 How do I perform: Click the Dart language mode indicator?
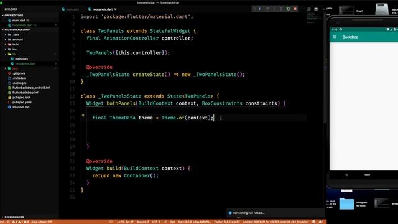(x=172, y=222)
